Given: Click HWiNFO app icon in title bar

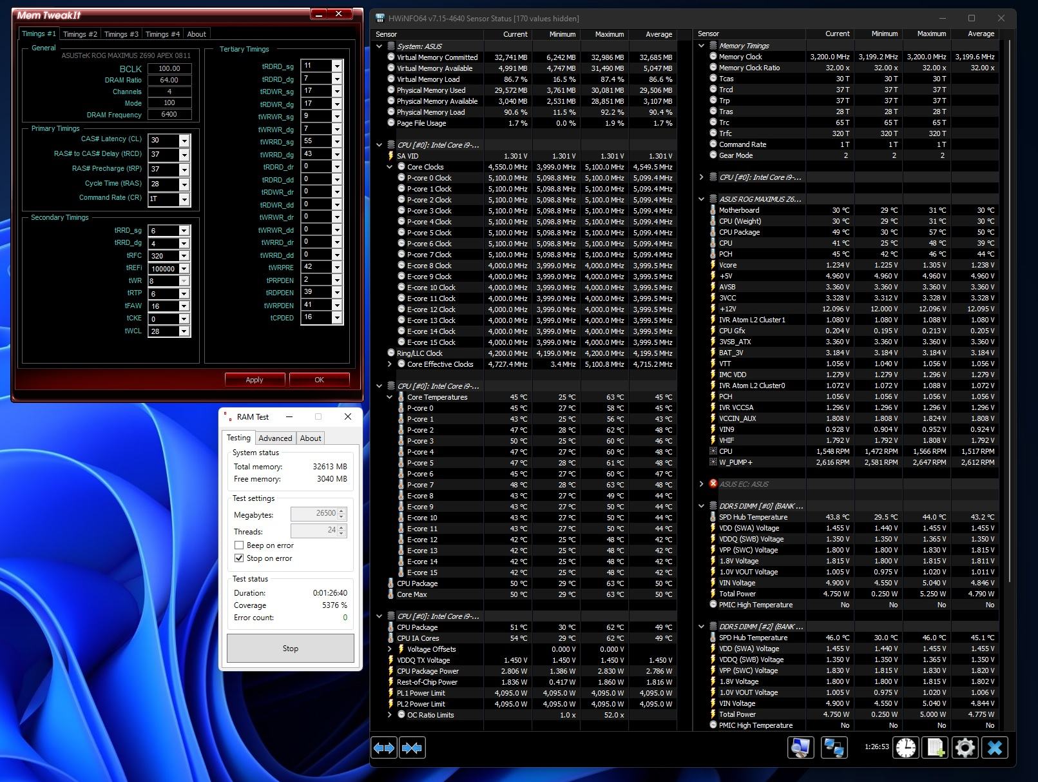Looking at the screenshot, I should tap(380, 18).
